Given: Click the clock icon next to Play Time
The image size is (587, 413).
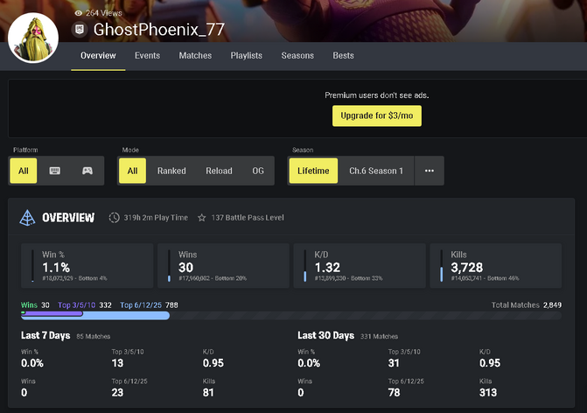Looking at the screenshot, I should point(115,218).
